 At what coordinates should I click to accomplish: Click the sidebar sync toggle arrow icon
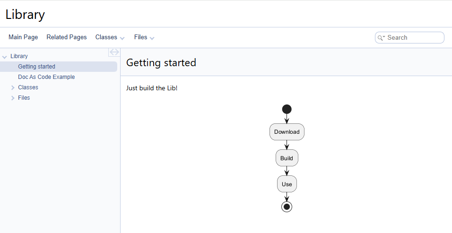pos(114,52)
